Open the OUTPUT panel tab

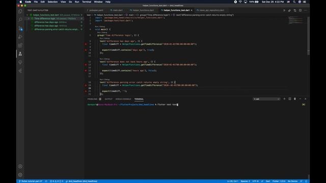pyautogui.click(x=108, y=99)
